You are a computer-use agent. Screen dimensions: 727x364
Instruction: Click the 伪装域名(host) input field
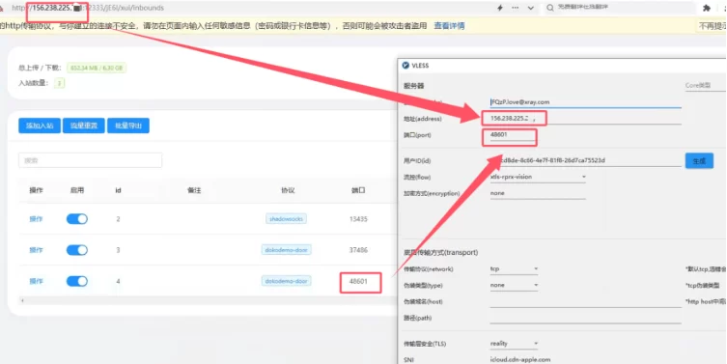586,302
